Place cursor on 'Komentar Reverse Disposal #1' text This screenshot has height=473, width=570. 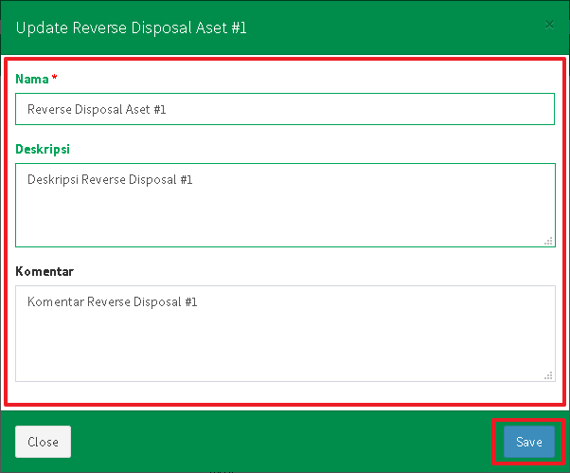(112, 302)
